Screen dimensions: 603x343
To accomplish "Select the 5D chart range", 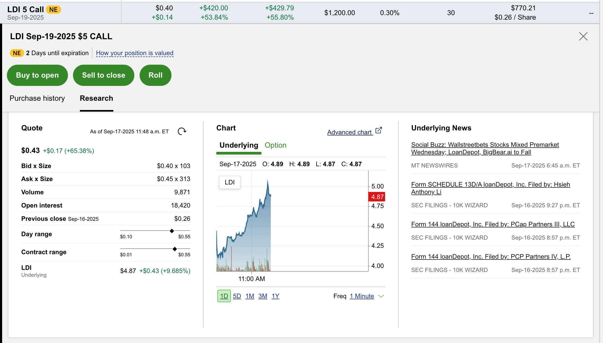I will tap(237, 296).
